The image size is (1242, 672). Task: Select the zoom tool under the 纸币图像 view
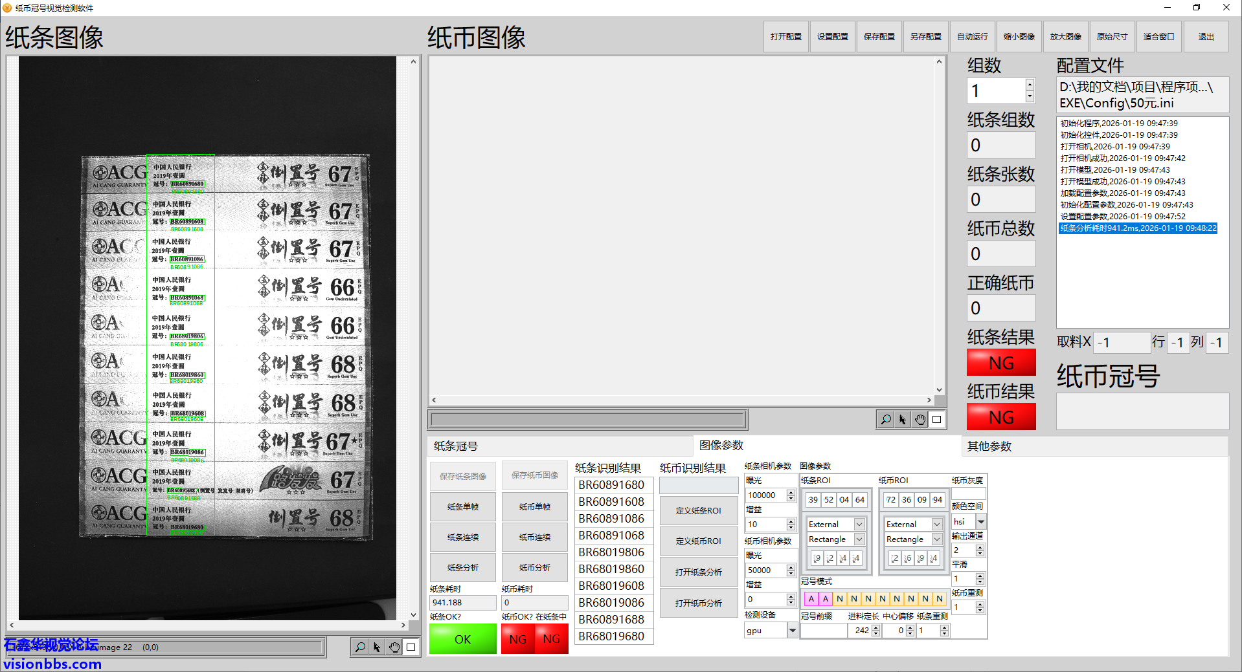885,420
